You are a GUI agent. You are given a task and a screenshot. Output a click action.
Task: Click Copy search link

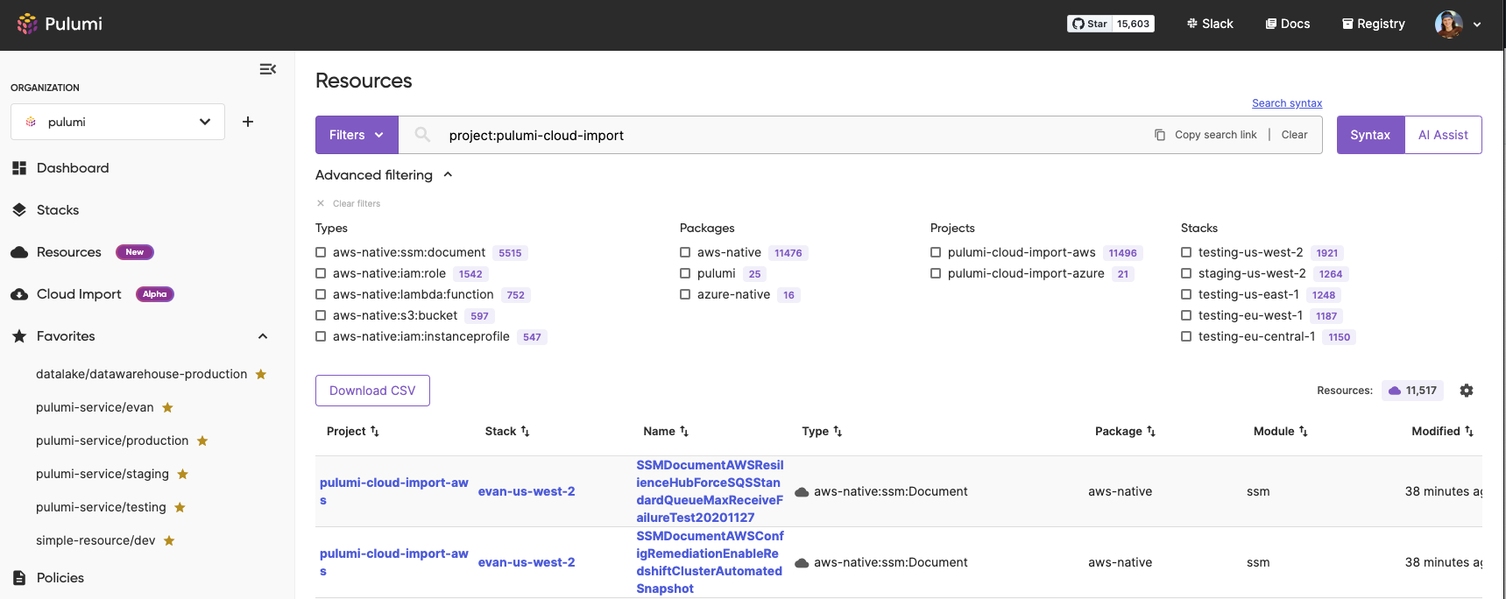(1215, 135)
